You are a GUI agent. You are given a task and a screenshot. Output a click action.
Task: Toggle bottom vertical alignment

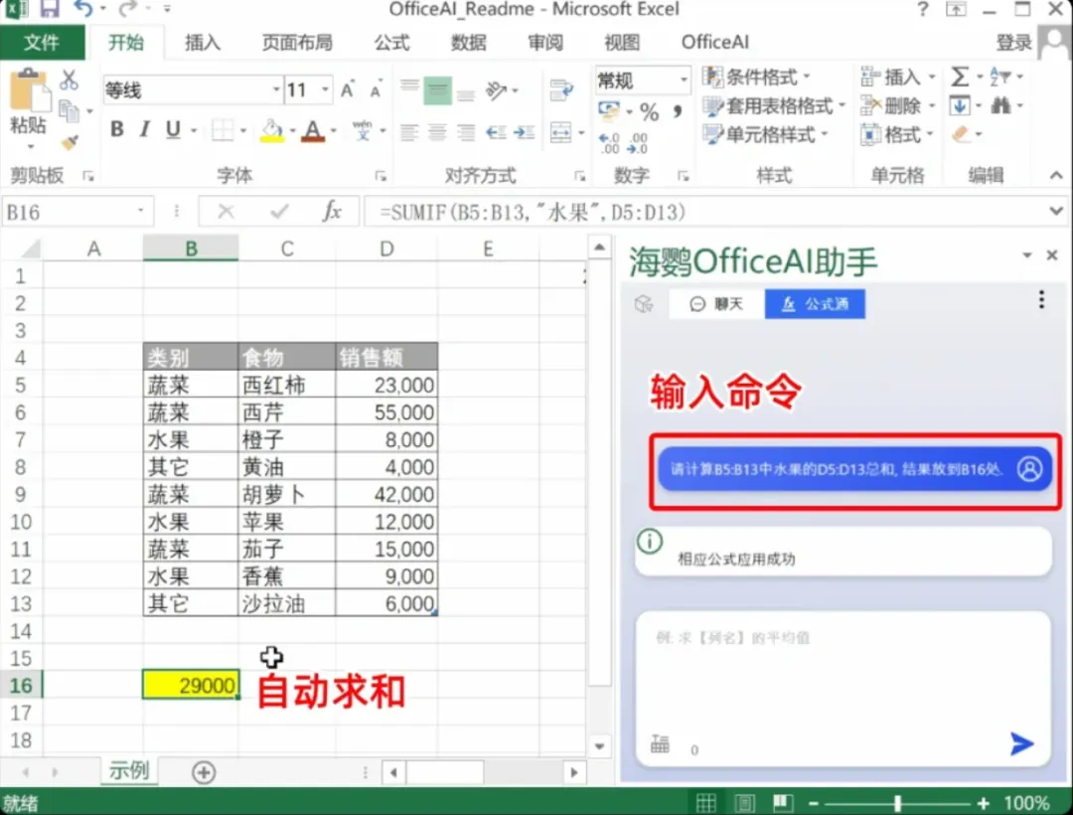(466, 94)
